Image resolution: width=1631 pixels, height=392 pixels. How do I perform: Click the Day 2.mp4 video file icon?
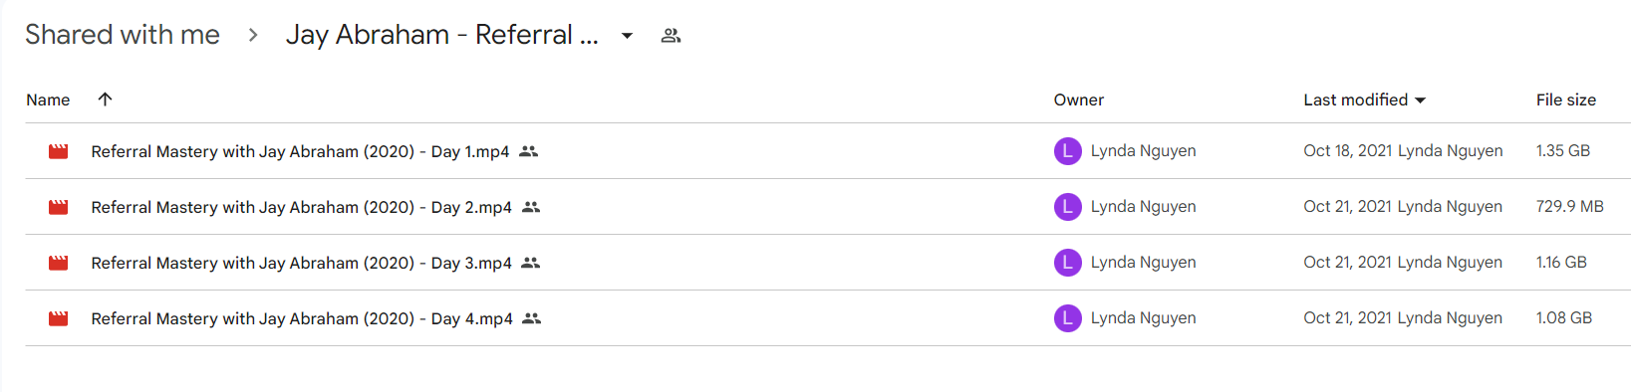pos(59,207)
